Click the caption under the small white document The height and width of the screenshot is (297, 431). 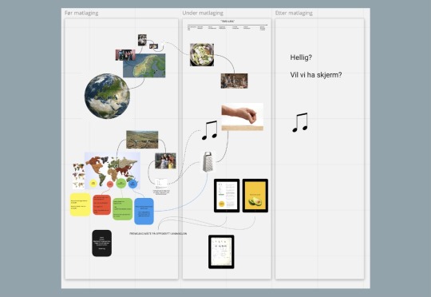click(x=161, y=192)
